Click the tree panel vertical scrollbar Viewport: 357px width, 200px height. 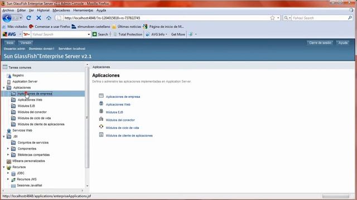pos(87,117)
